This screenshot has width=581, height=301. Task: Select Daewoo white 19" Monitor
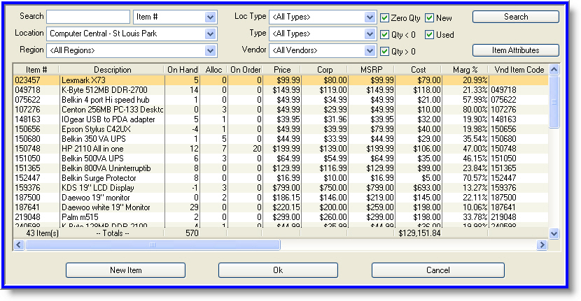[281, 207]
